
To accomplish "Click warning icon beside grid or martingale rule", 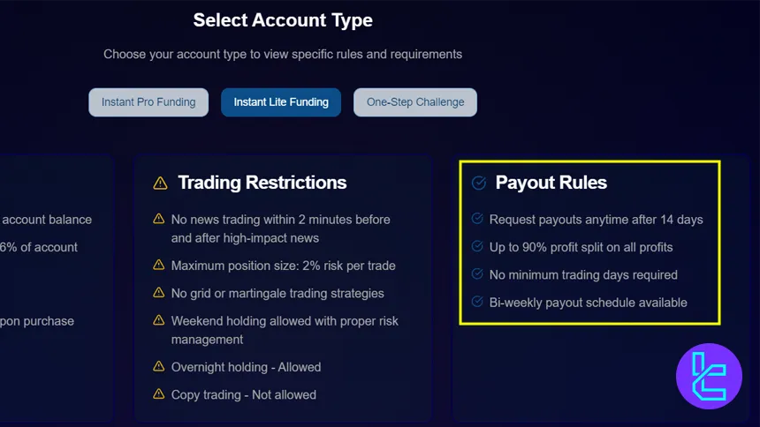I will (159, 293).
